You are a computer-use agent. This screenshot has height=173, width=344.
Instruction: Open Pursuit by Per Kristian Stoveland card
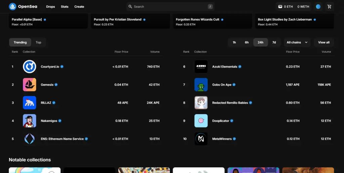pos(130,21)
